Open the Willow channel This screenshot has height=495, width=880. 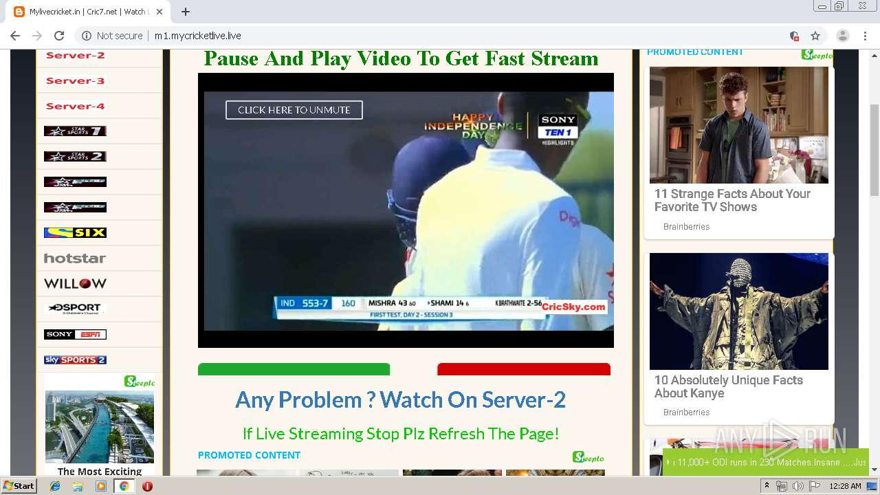[75, 283]
